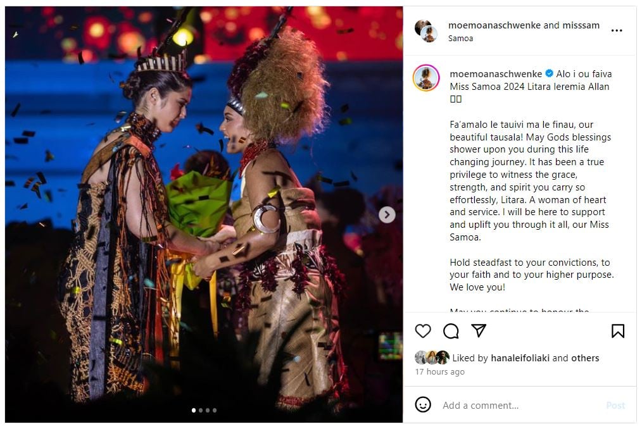
Task: Save the post with bookmark icon
Action: click(x=618, y=331)
